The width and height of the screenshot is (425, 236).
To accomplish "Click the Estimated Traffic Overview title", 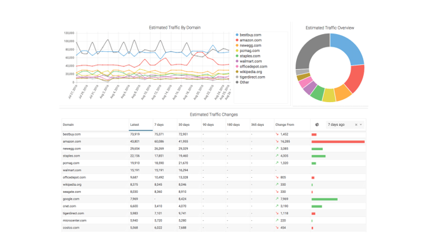I will 330,28.
